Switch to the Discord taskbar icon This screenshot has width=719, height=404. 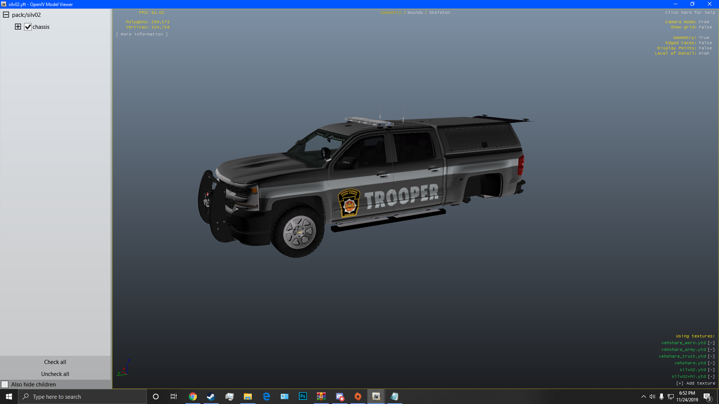tap(340, 397)
